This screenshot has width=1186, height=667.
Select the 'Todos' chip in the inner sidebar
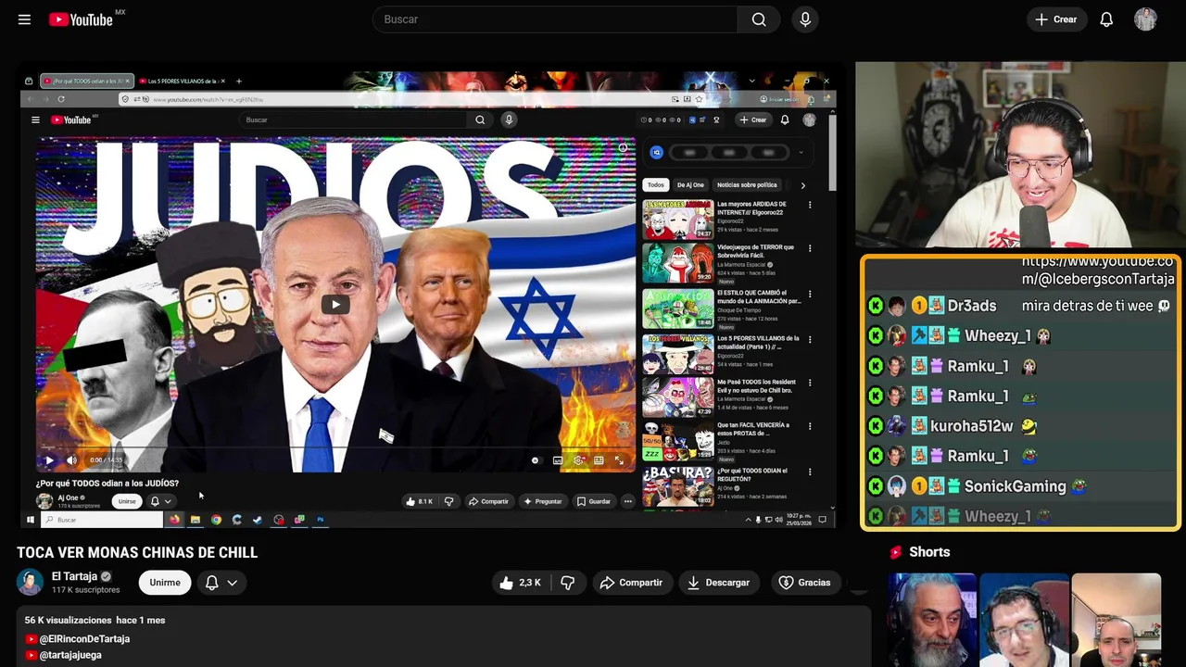[656, 185]
